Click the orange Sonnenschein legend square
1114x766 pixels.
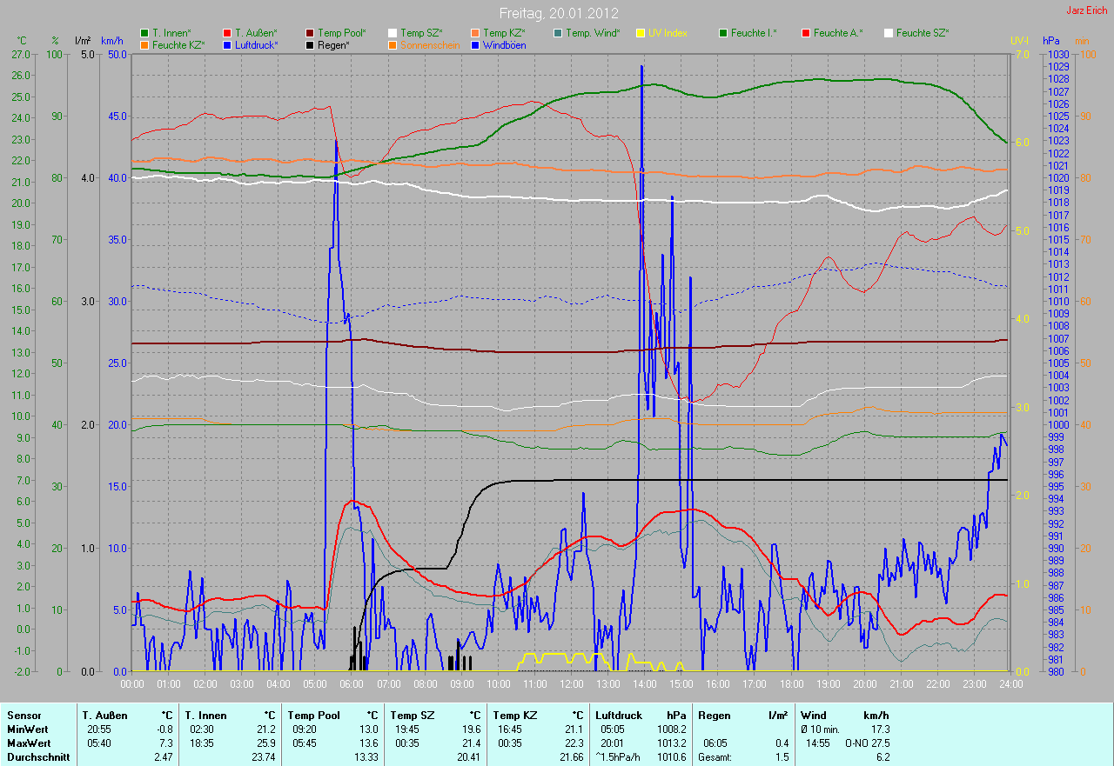393,44
